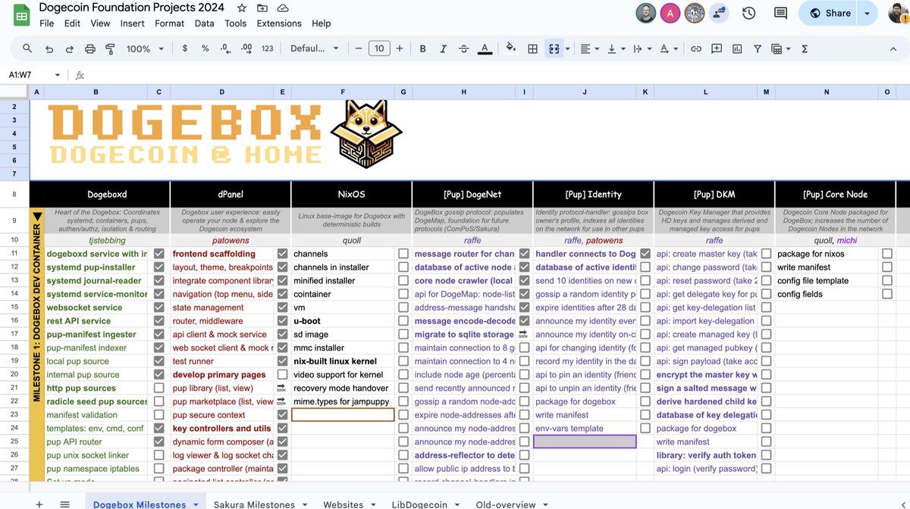The height and width of the screenshot is (509, 910).
Task: Open the File menu
Action: pyautogui.click(x=47, y=23)
